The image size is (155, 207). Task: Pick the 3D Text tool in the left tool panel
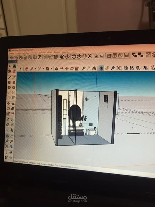[x=12, y=130]
